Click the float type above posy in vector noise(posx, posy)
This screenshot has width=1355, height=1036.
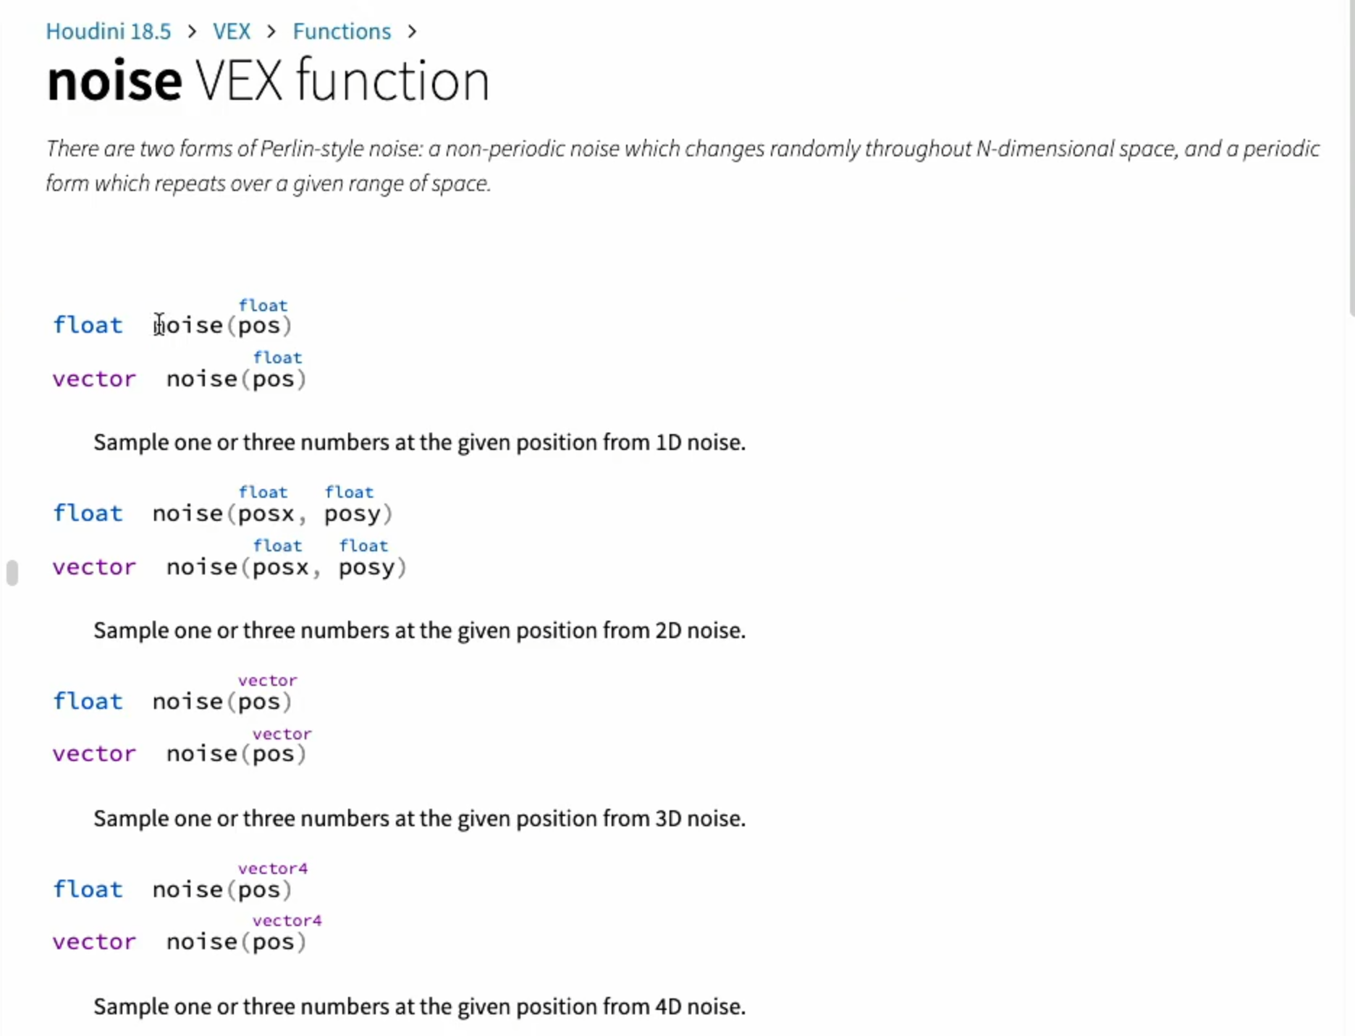tap(363, 545)
